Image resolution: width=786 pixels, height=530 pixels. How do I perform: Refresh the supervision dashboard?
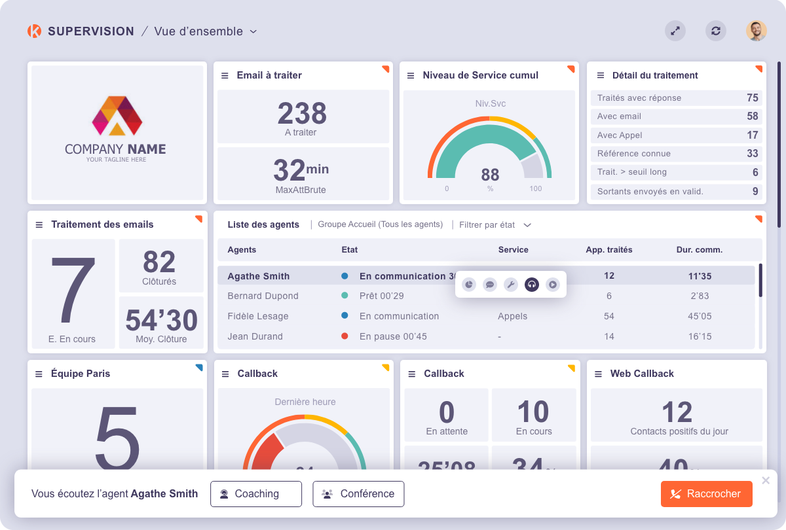click(x=716, y=31)
